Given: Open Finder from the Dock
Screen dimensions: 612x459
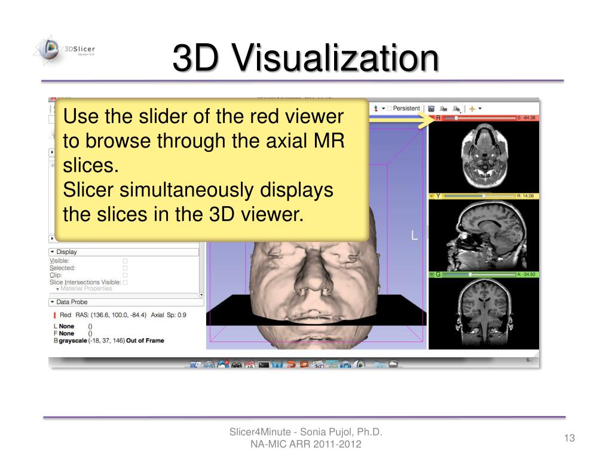Looking at the screenshot, I should coord(195,365).
